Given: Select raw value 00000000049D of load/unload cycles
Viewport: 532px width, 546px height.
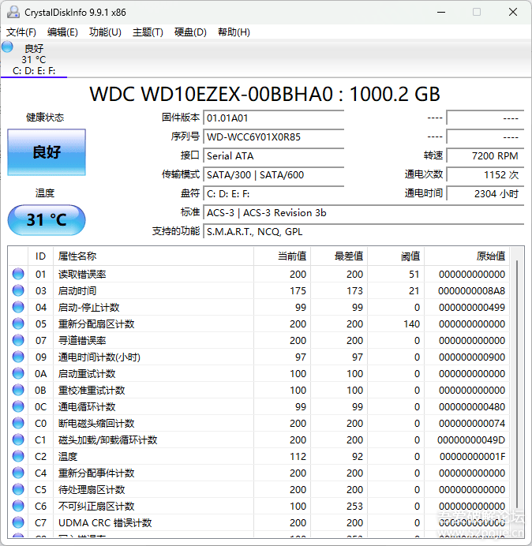Looking at the screenshot, I should coord(471,440).
